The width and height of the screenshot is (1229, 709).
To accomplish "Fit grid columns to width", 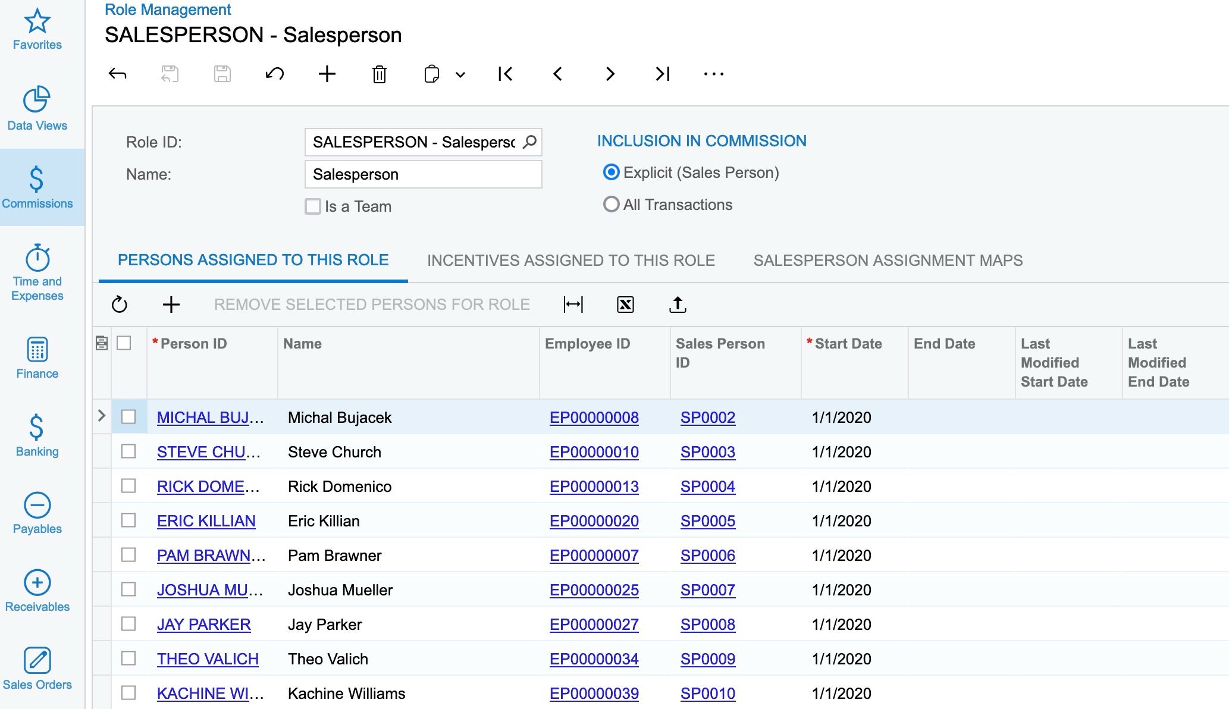I will click(x=573, y=305).
